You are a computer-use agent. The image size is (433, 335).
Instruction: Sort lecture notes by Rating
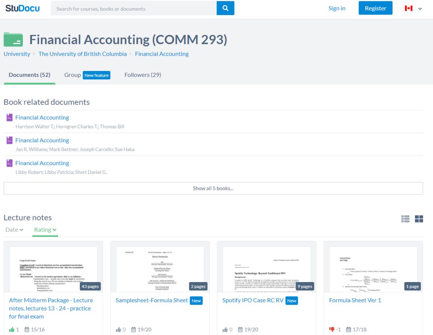pos(45,230)
